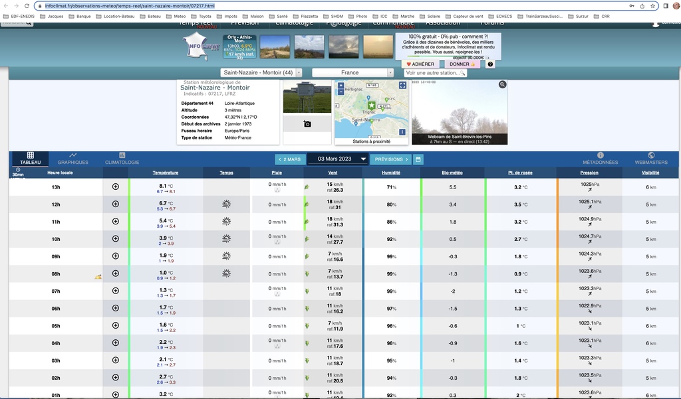
Task: Click the Pt. de rosée column header
Action: [x=520, y=173]
